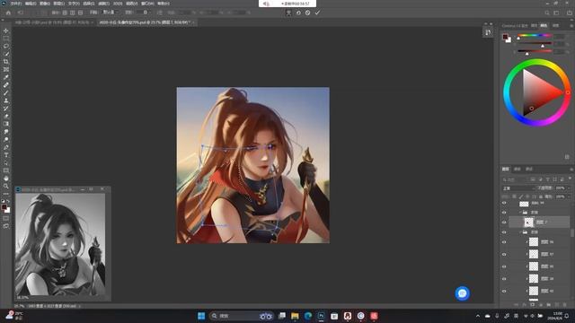This screenshot has width=575, height=323.
Task: Select the Clone Stamp tool
Action: [x=6, y=100]
